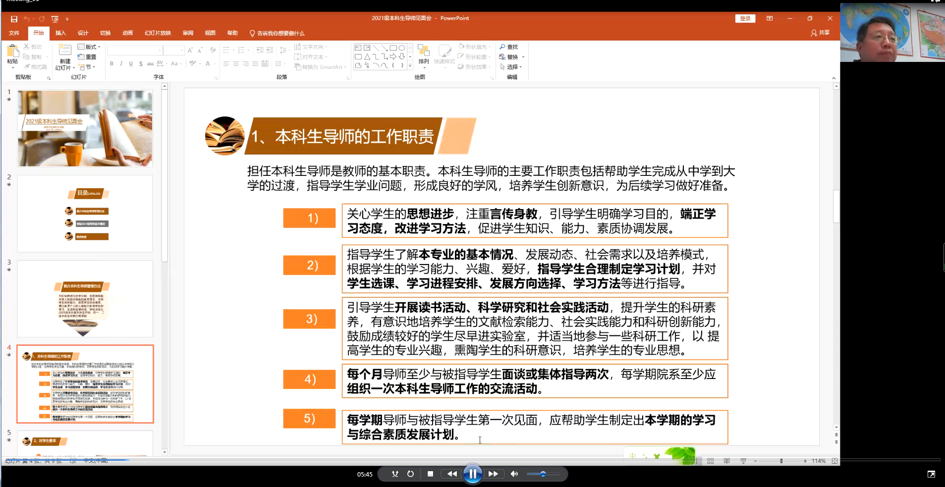Image resolution: width=945 pixels, height=487 pixels.
Task: Click the rewind button
Action: pyautogui.click(x=452, y=474)
